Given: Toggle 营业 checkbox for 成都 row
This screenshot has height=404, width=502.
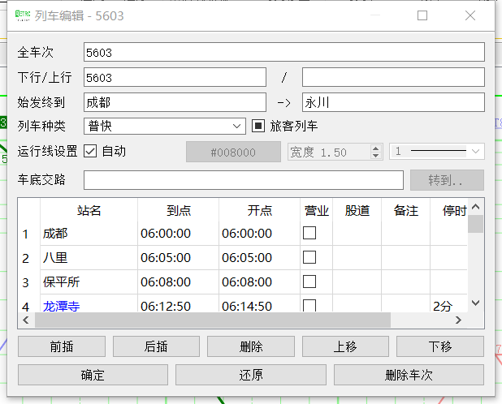Looking at the screenshot, I should point(309,233).
